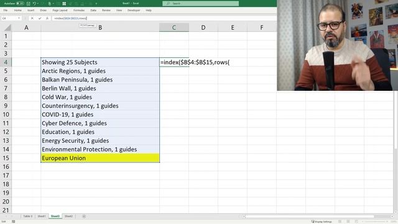
Task: Select column B header
Action: click(x=100, y=27)
